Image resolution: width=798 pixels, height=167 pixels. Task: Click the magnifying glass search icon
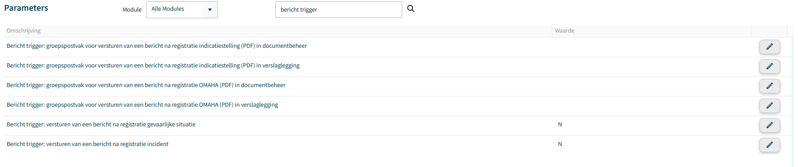[x=411, y=8]
